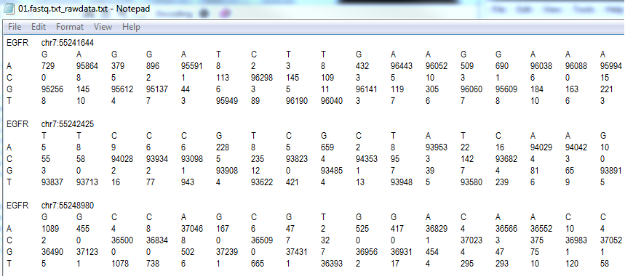Open the Edit menu

click(x=39, y=27)
